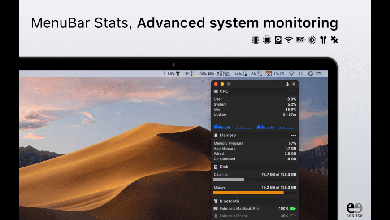The width and height of the screenshot is (390, 220).
Task: Click the User 8.9% row
Action: pos(255,99)
